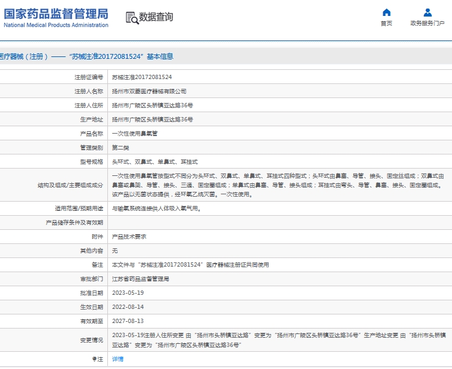Click the 审批部门 label

(x=91, y=279)
